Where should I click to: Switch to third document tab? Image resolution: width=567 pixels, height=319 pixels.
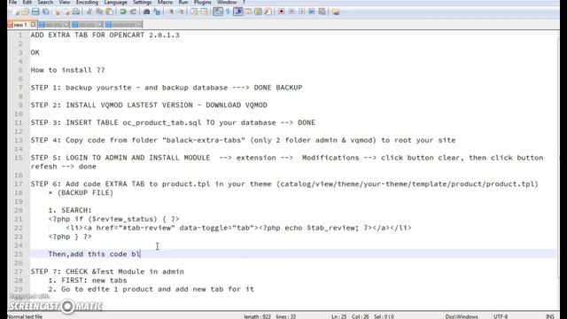pos(87,25)
